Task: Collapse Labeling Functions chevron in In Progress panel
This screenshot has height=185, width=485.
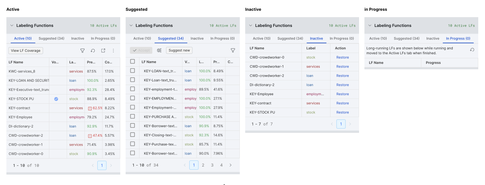Action: pyautogui.click(x=370, y=26)
